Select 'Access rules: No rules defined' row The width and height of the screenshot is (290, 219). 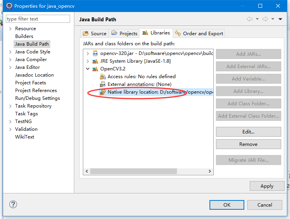(141, 77)
